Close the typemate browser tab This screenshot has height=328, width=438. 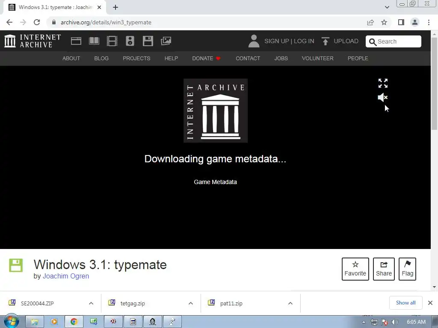click(x=99, y=8)
